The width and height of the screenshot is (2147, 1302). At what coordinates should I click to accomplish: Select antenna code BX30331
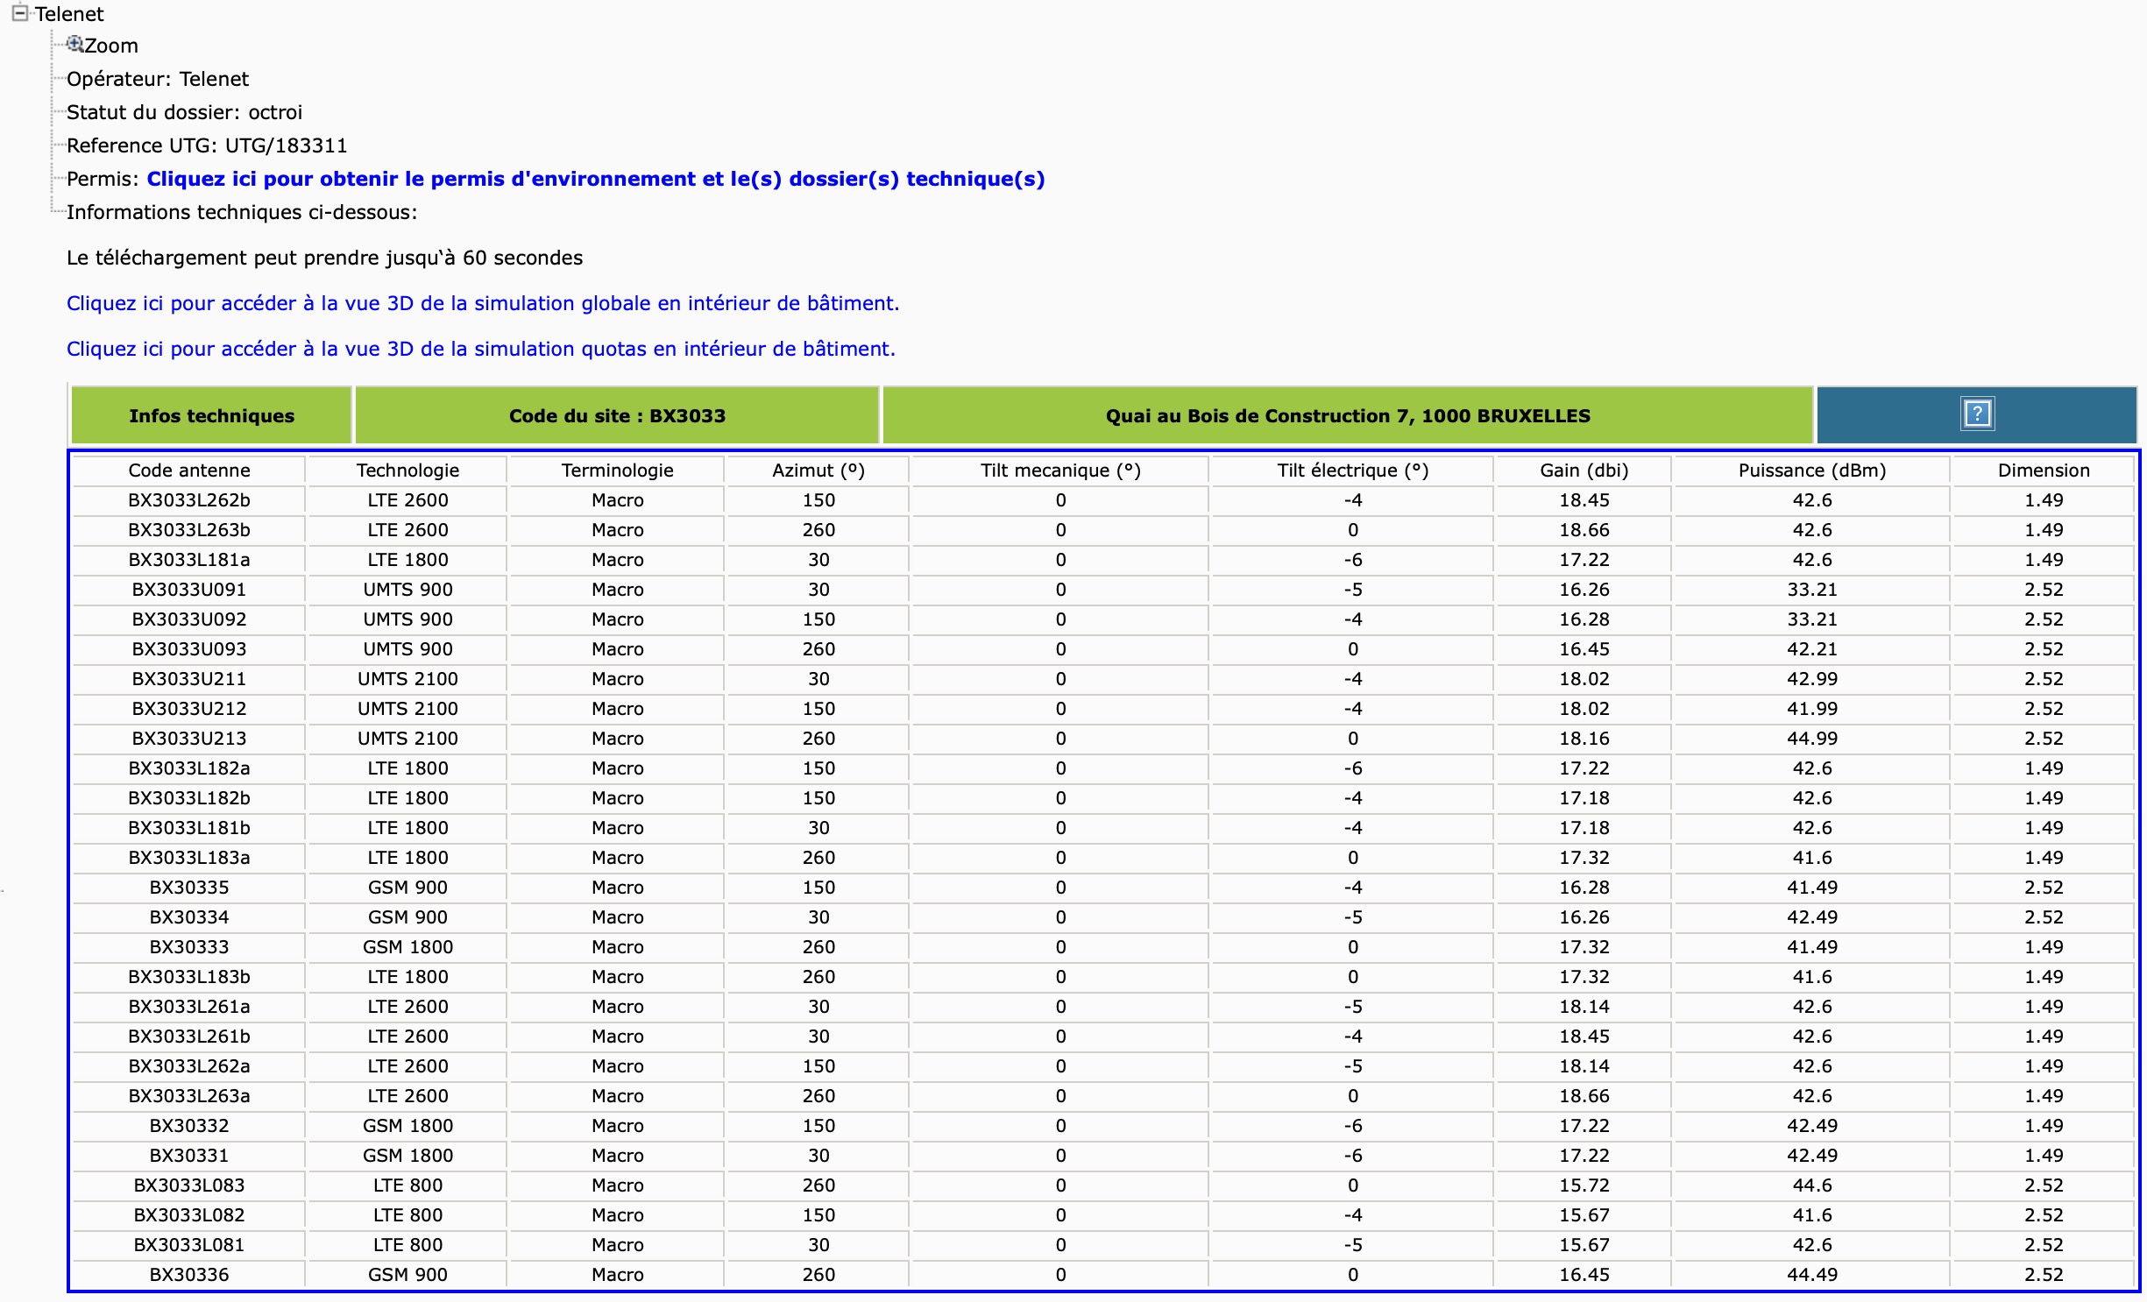[189, 1156]
